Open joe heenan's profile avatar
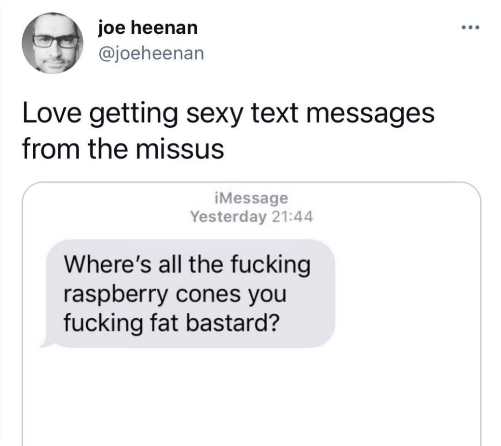 (x=52, y=43)
